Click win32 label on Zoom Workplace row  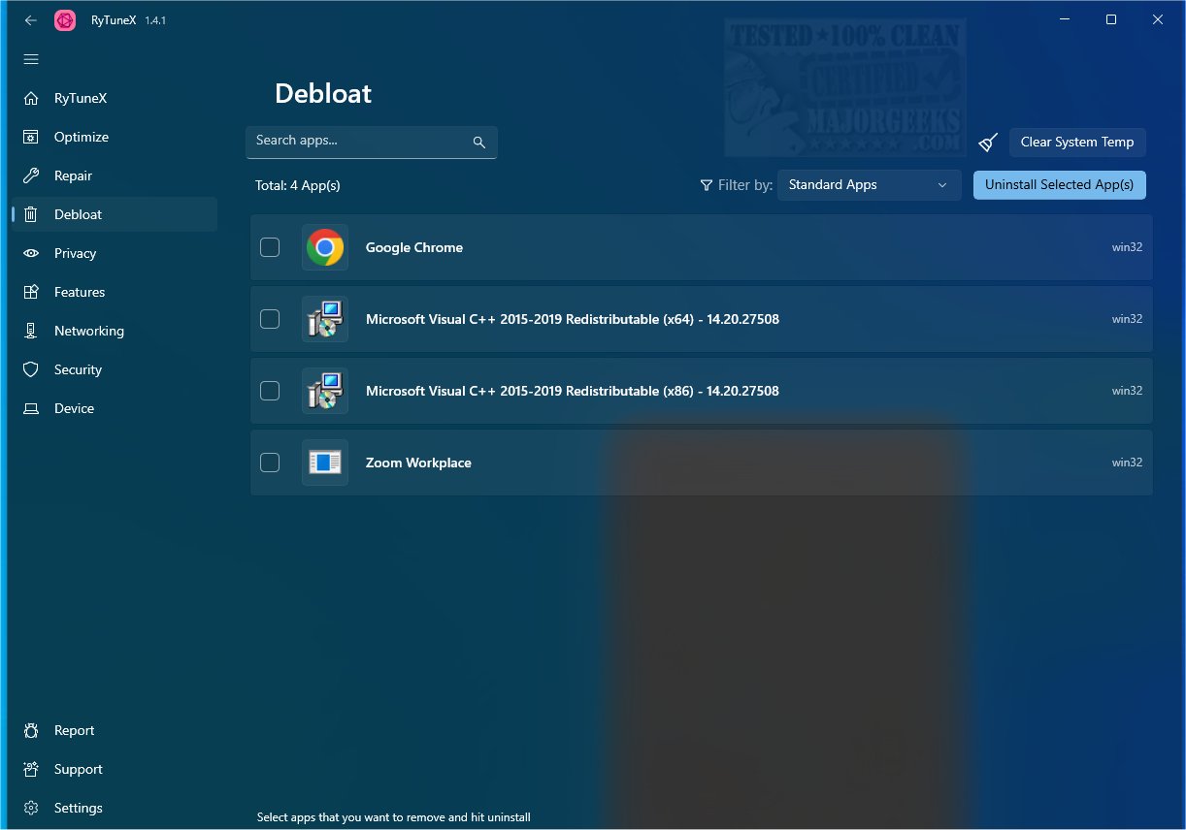click(1127, 463)
